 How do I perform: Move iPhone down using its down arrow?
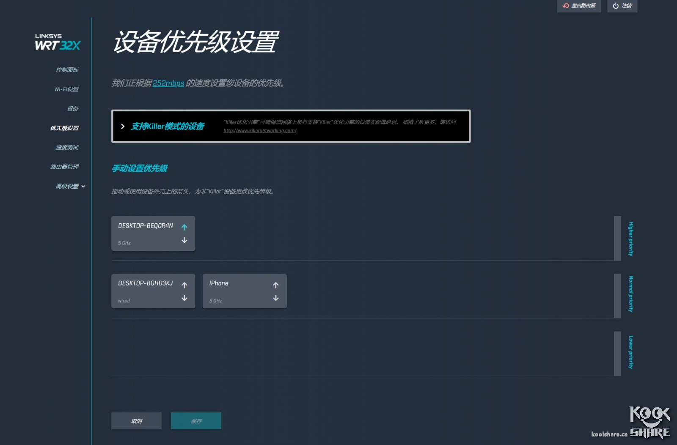(275, 298)
